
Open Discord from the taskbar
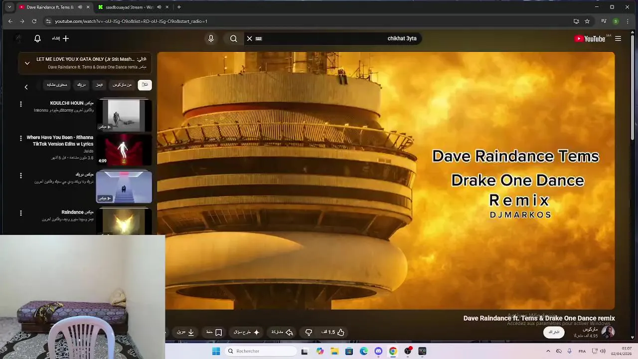pyautogui.click(x=378, y=351)
